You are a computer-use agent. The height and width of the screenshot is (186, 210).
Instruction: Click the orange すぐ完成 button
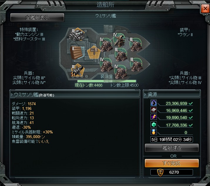tap(172, 163)
